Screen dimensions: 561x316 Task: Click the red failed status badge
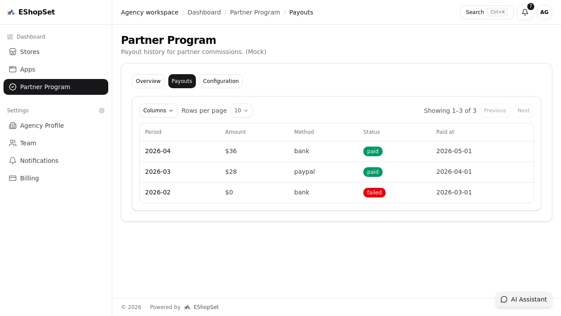click(374, 193)
